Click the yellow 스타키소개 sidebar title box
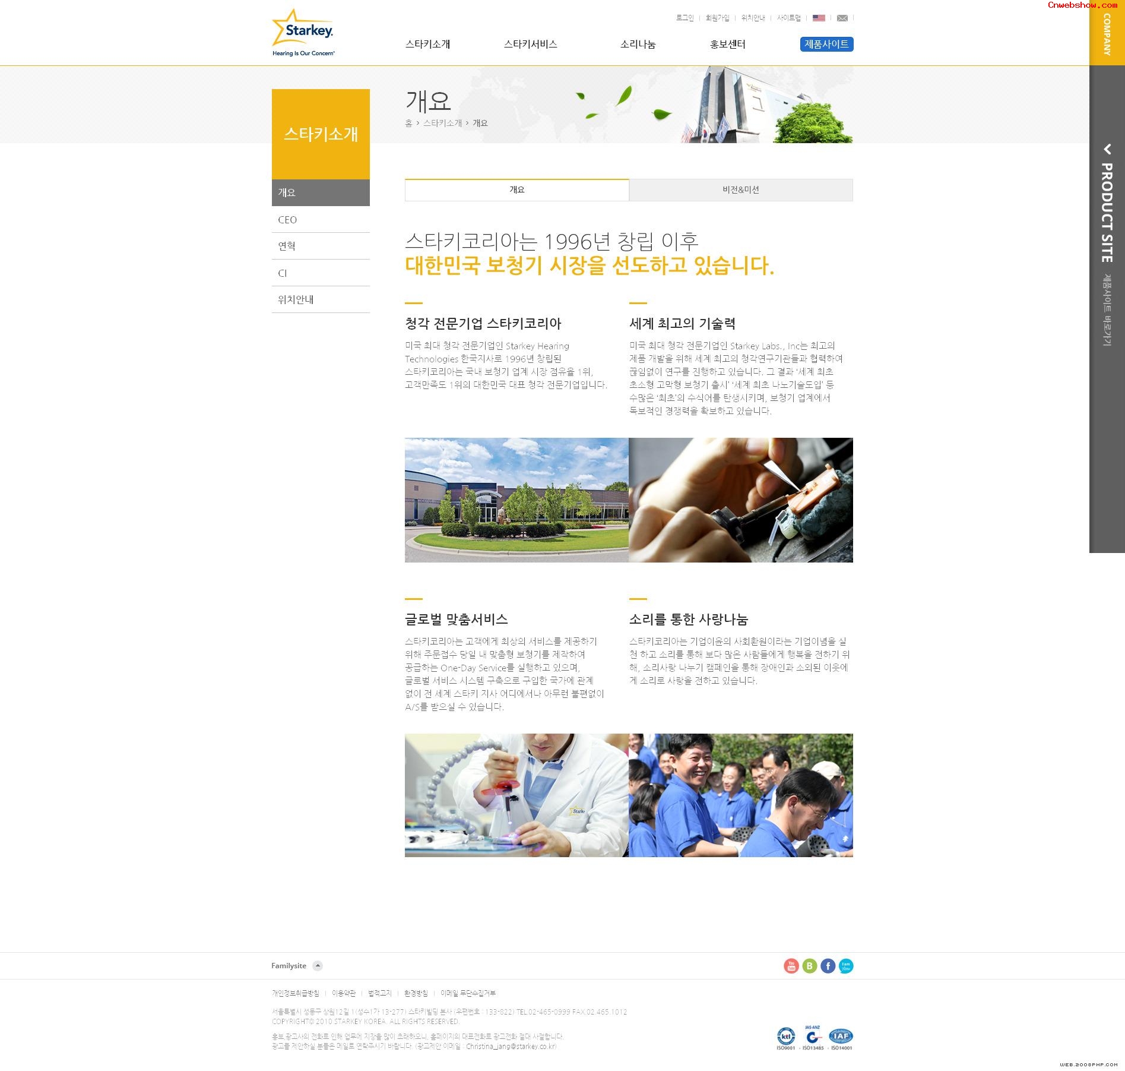Image resolution: width=1125 pixels, height=1071 pixels. coord(321,134)
